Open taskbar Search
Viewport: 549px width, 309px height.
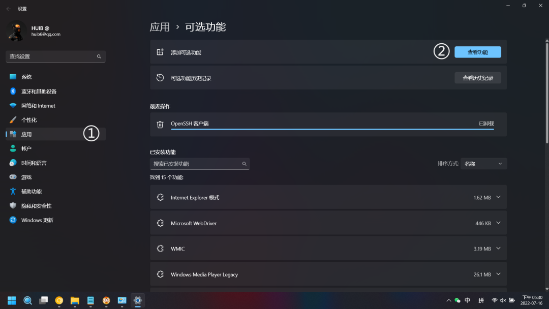coord(27,300)
